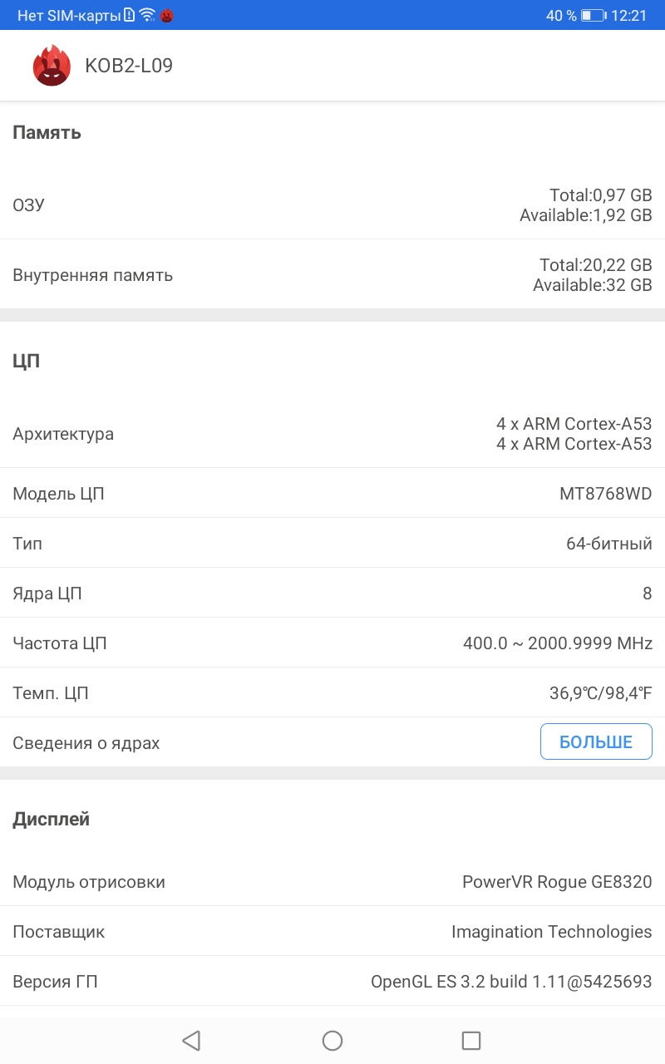The height and width of the screenshot is (1064, 665).
Task: Tap the battery indicator icon
Action: pyautogui.click(x=593, y=15)
